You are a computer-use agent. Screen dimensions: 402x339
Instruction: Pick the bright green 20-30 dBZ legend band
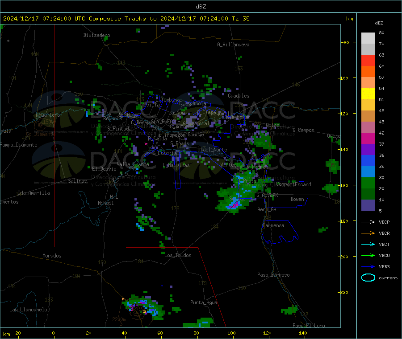click(368, 183)
